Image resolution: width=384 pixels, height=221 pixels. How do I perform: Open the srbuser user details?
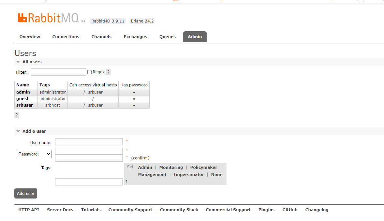point(24,105)
